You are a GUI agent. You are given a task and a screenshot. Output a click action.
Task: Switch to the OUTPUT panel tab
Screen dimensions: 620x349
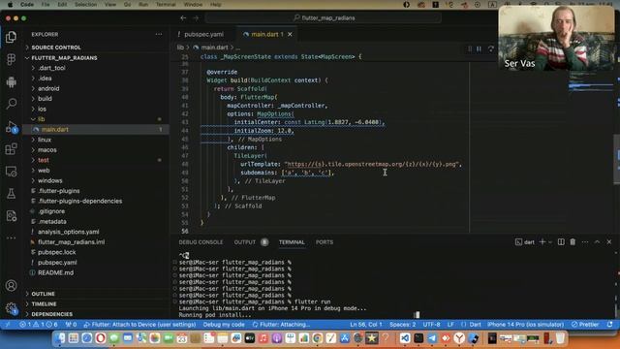245,242
